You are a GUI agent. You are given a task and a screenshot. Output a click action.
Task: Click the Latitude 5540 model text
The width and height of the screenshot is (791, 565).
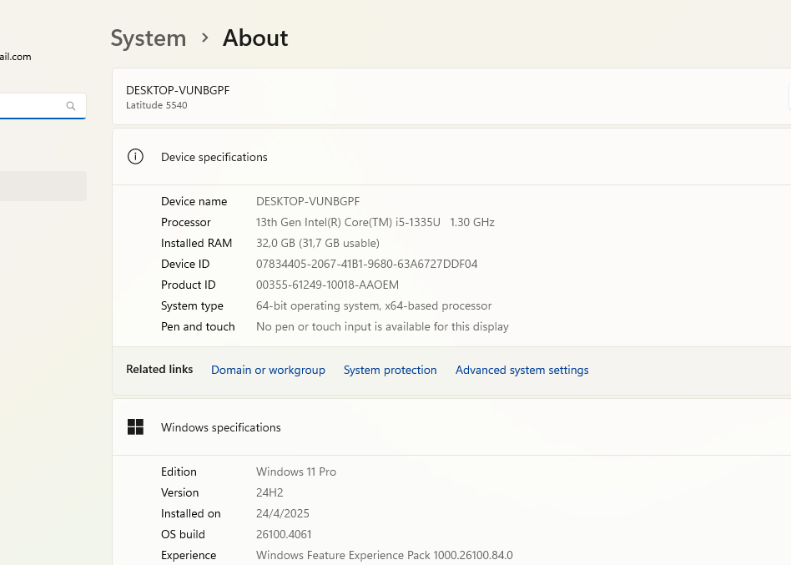coord(156,105)
